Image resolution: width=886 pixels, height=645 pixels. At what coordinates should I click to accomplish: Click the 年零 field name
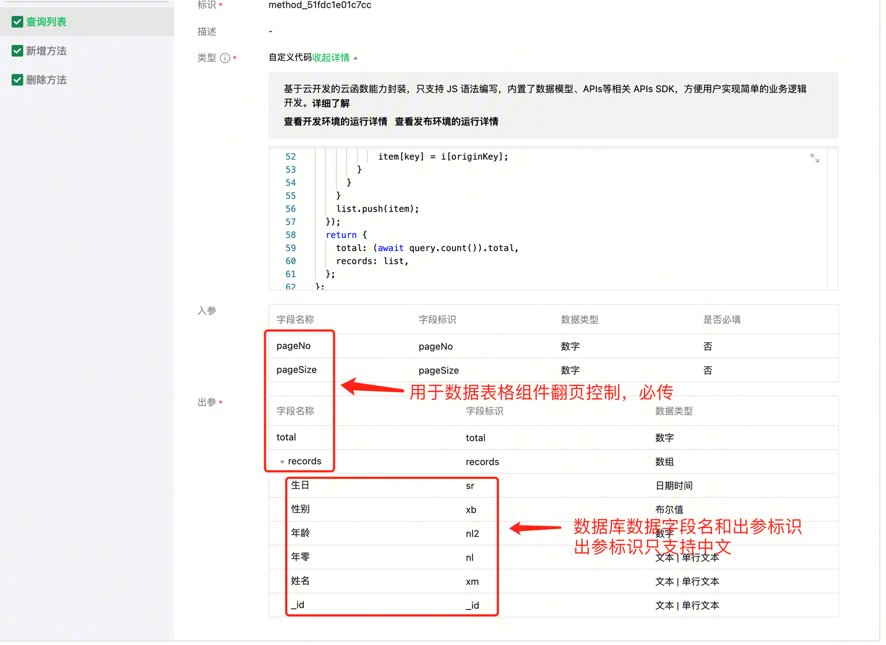point(300,557)
